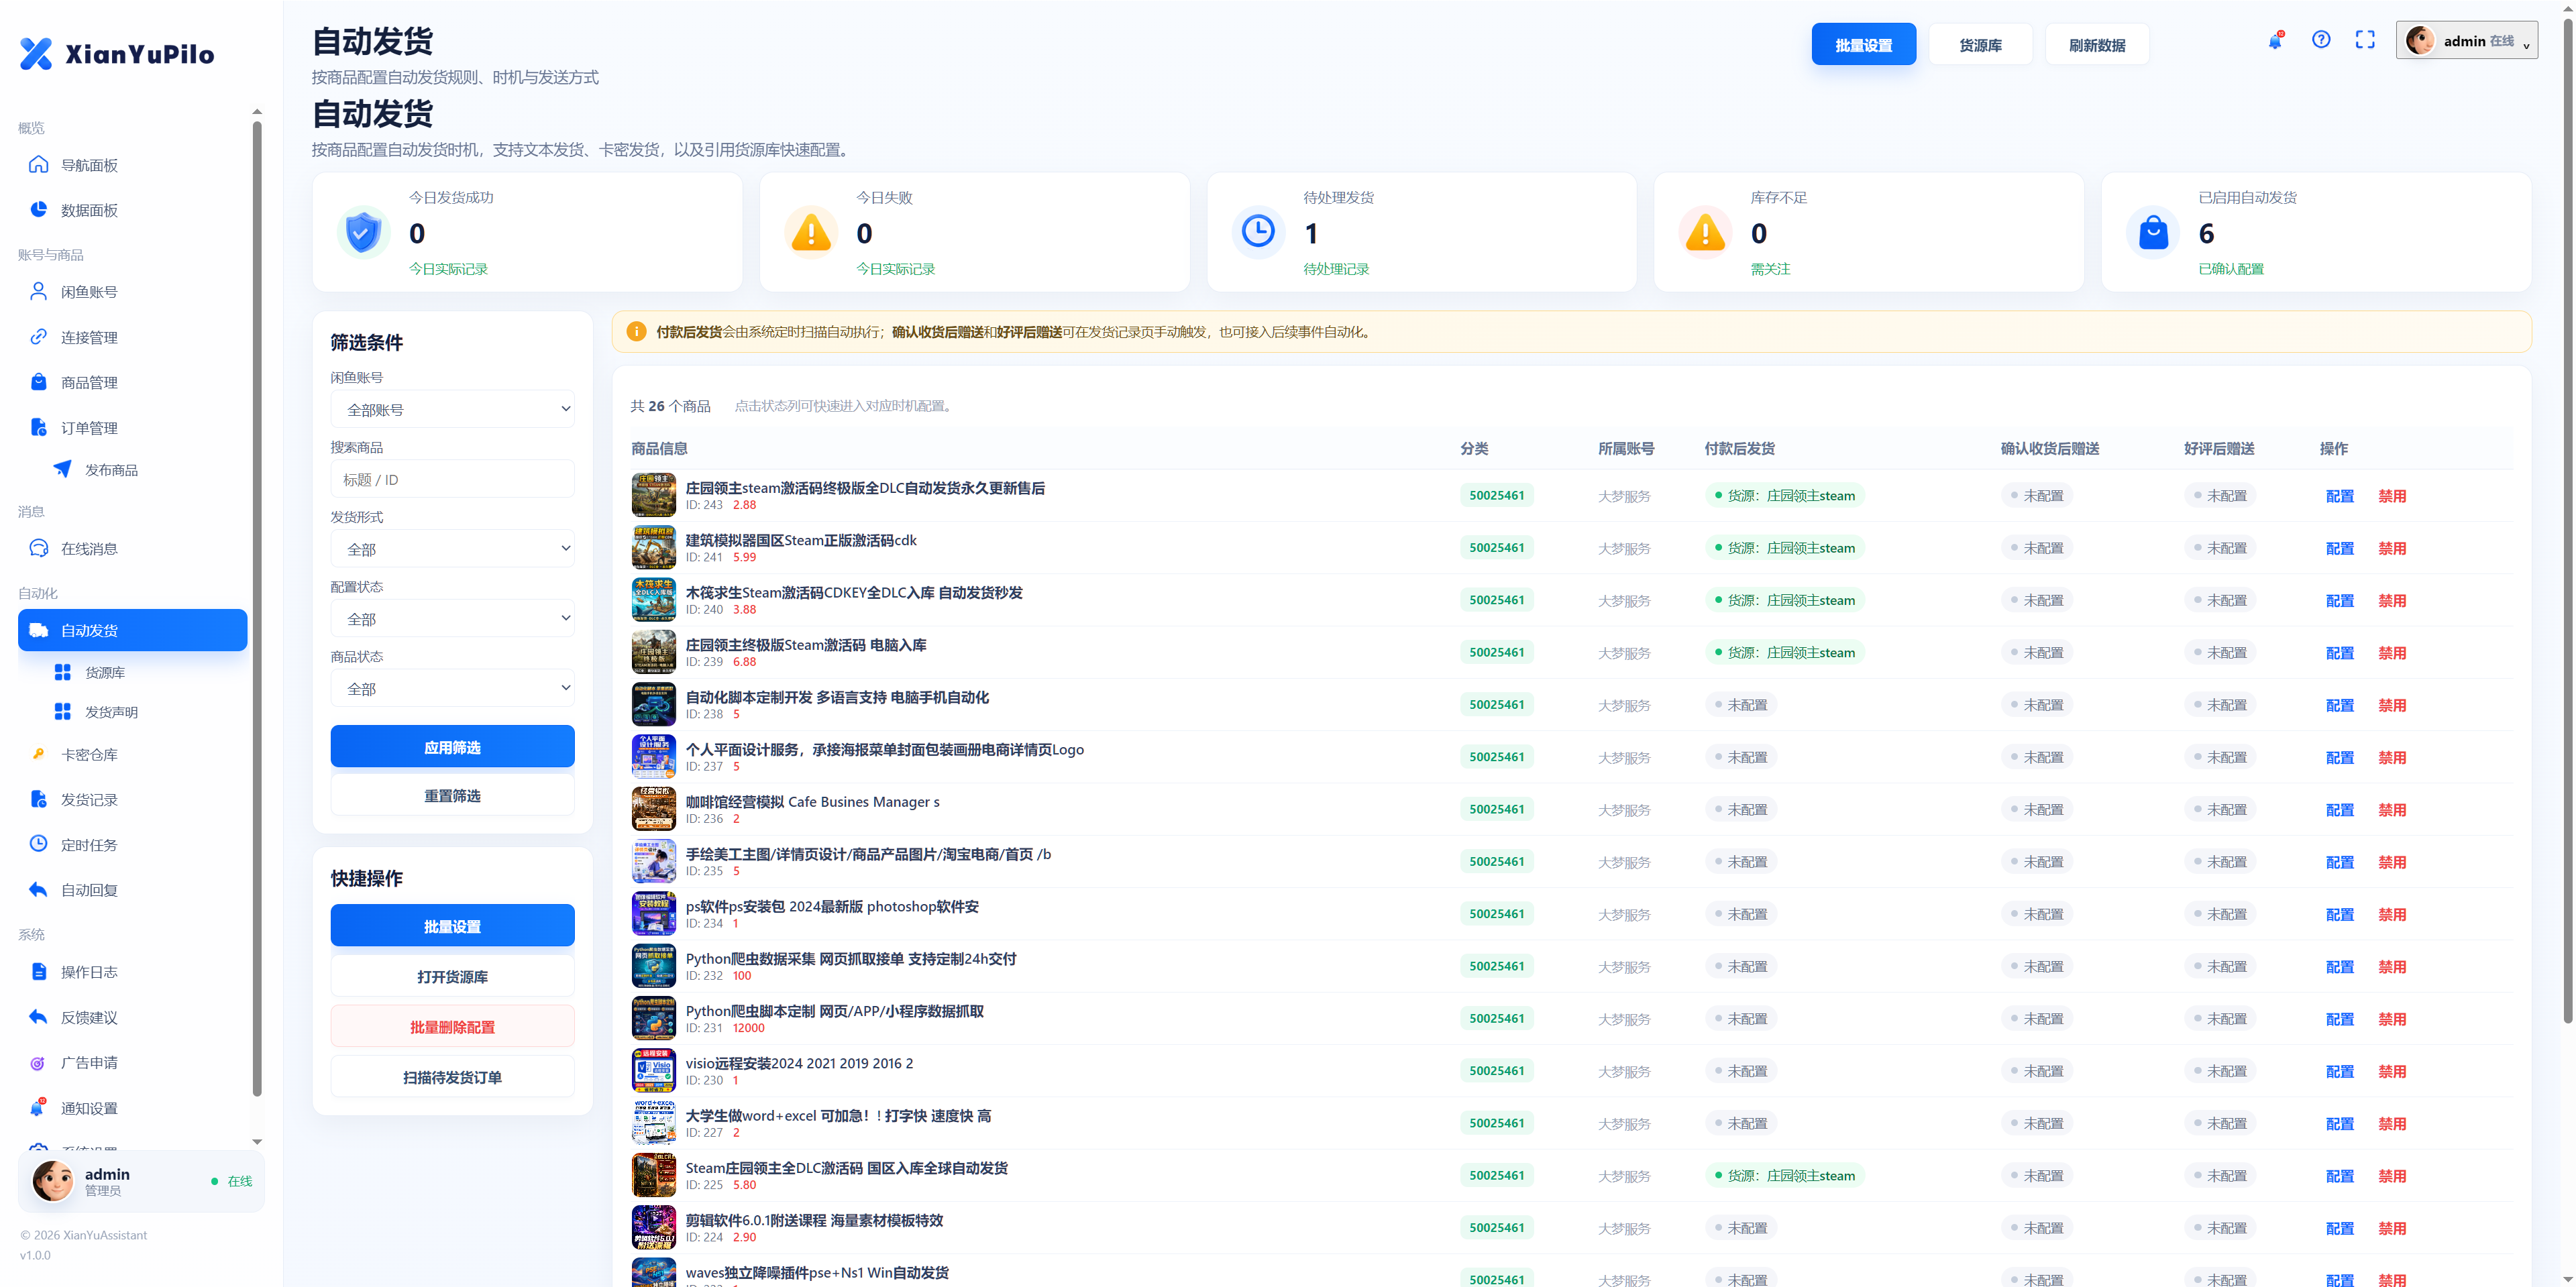The height and width of the screenshot is (1287, 2576).
Task: Click the 搜索商品 input field
Action: pyautogui.click(x=452, y=479)
